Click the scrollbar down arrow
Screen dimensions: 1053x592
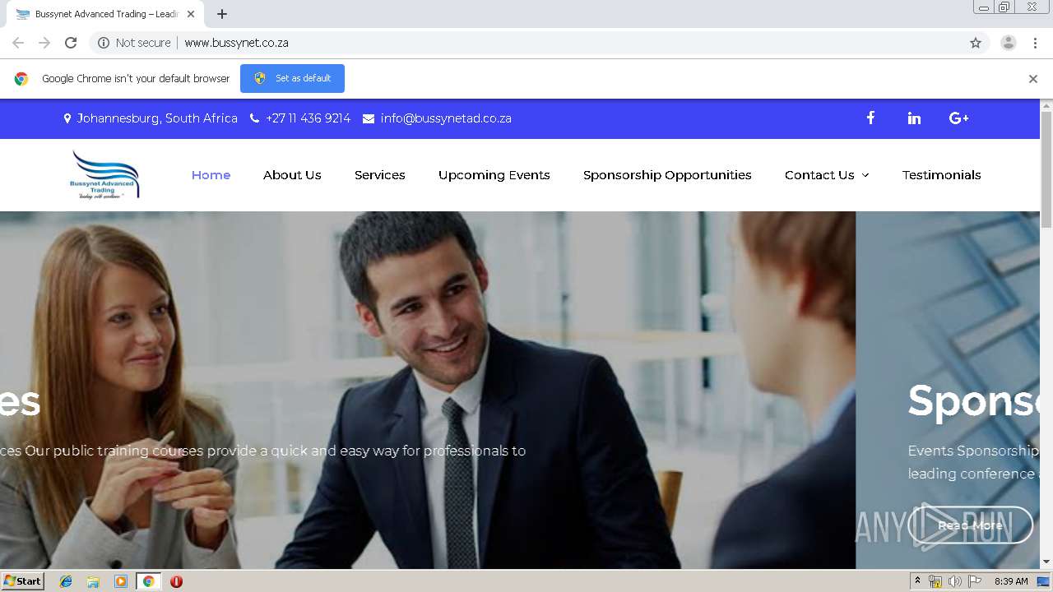click(1046, 562)
